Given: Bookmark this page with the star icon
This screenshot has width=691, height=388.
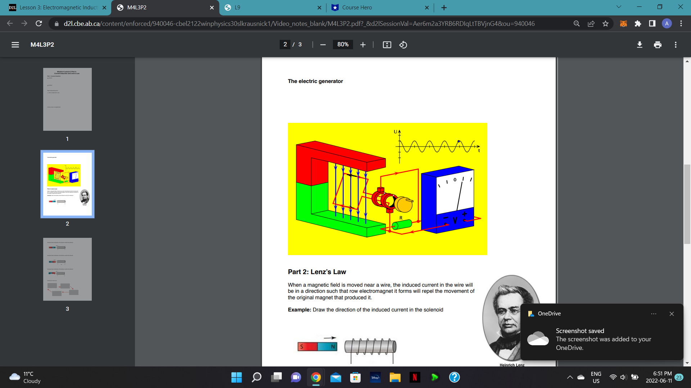Looking at the screenshot, I should [606, 23].
